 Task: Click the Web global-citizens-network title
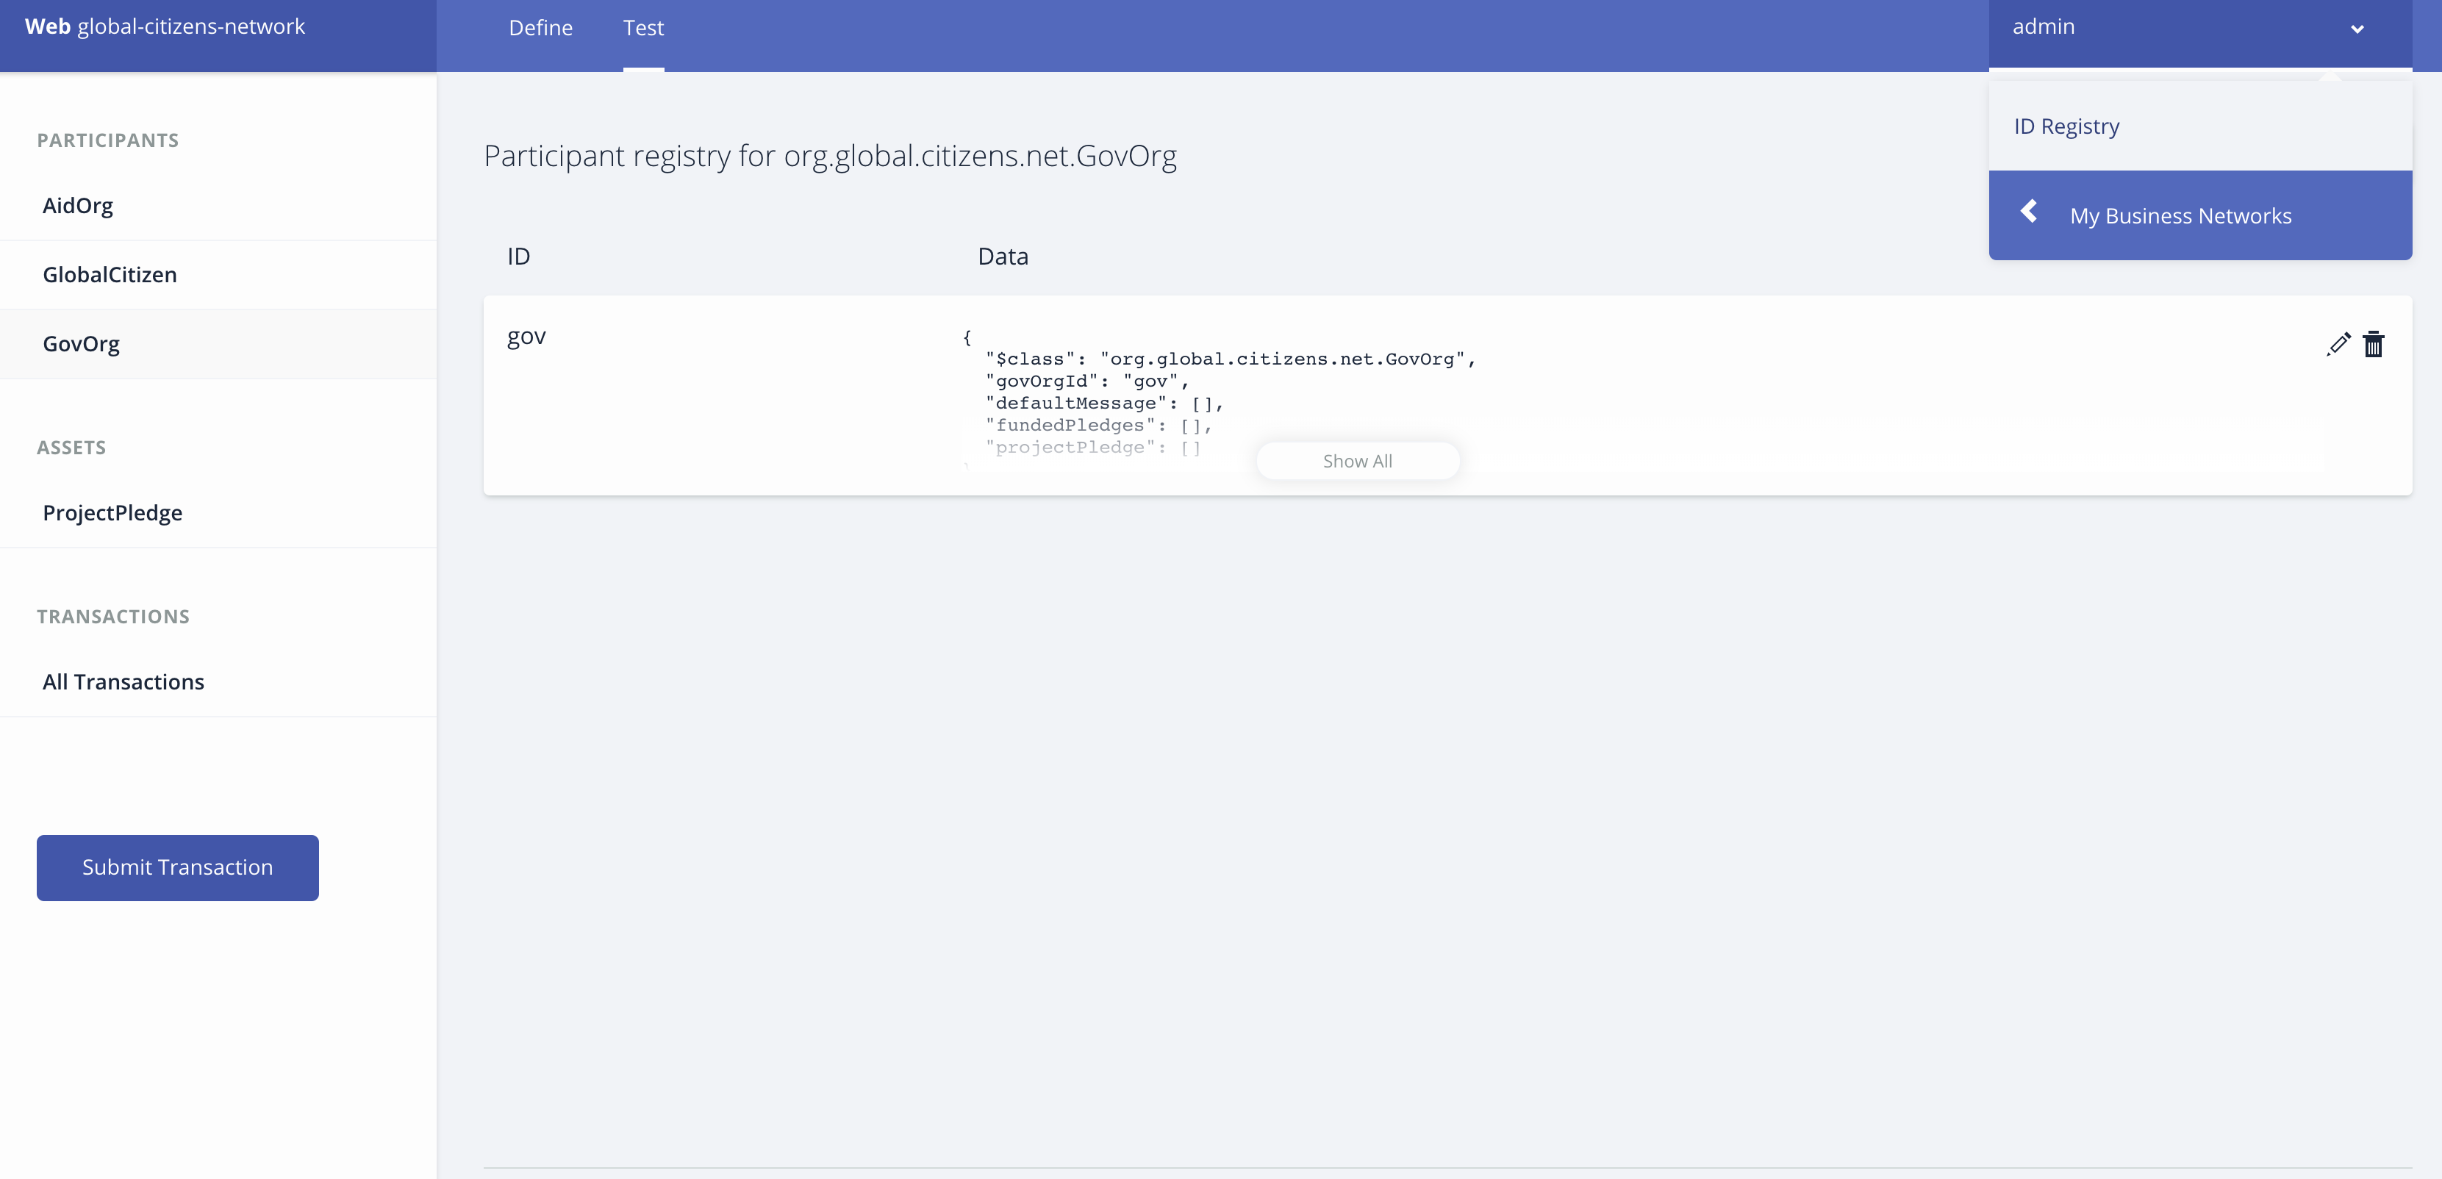[x=165, y=26]
